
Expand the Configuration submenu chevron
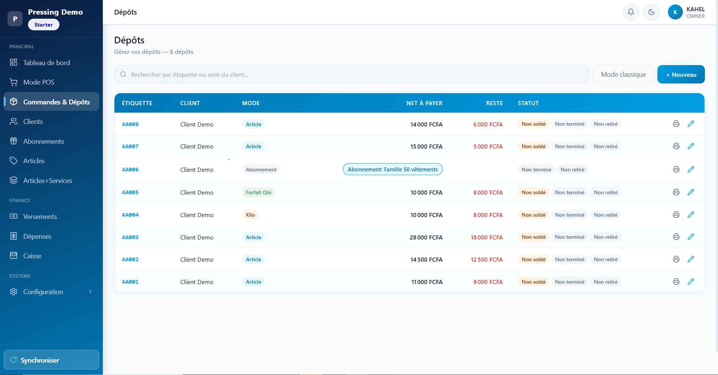(90, 292)
